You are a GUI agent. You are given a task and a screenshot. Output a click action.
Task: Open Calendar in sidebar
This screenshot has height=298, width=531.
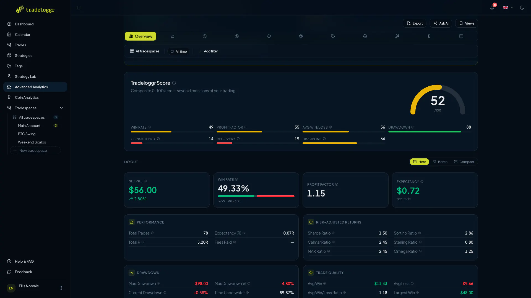(35, 34)
